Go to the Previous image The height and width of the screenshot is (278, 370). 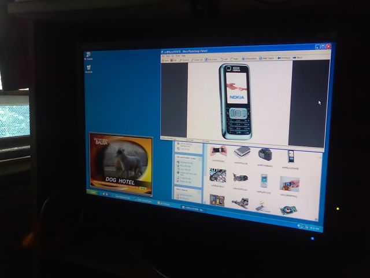click(x=284, y=58)
